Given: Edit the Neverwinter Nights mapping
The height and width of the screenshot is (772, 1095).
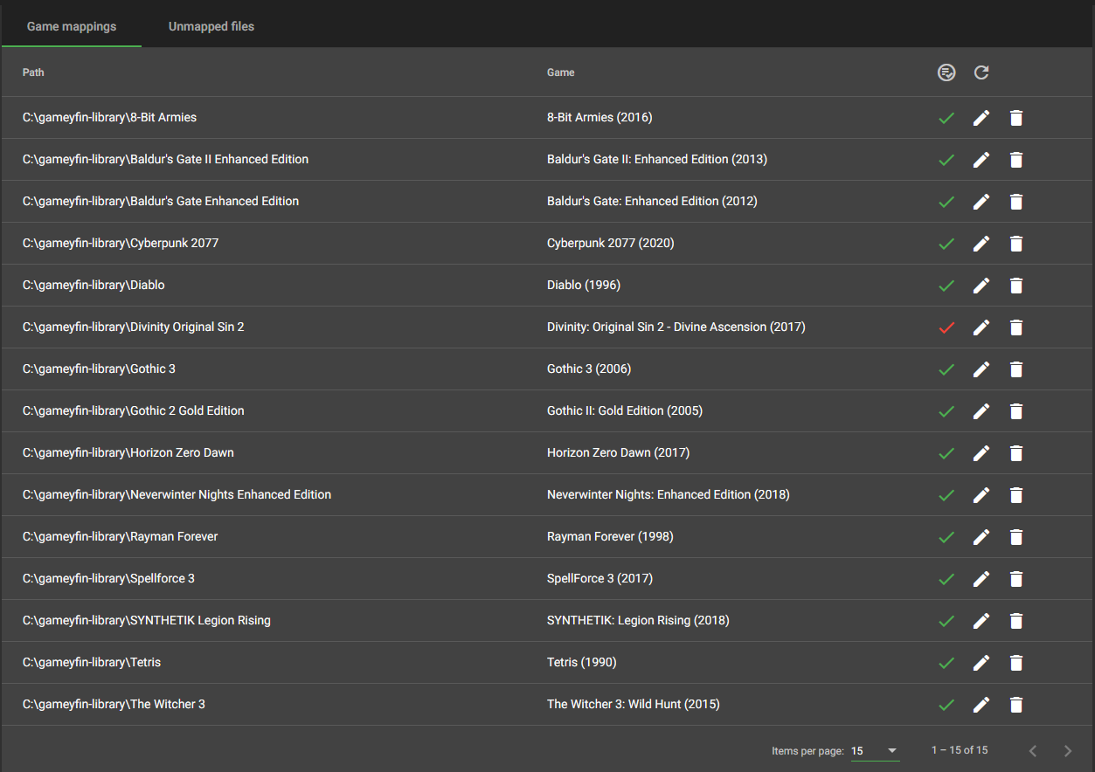Looking at the screenshot, I should [981, 495].
